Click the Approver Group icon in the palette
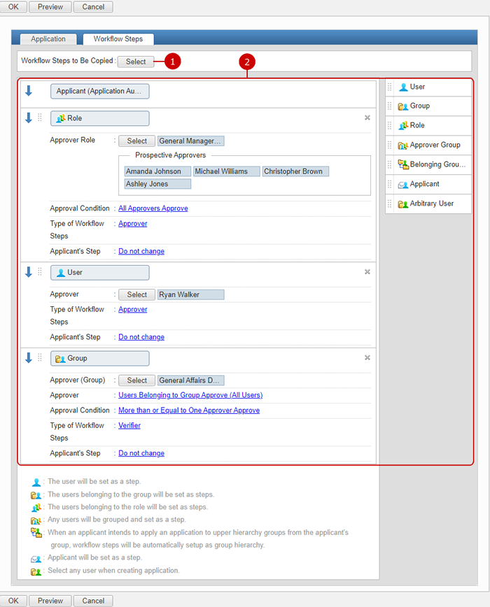 (402, 145)
